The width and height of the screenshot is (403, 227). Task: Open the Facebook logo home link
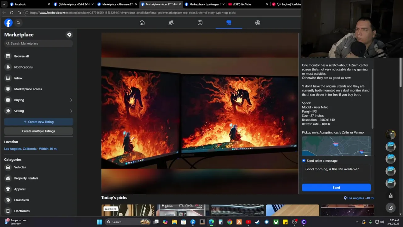coord(8,23)
